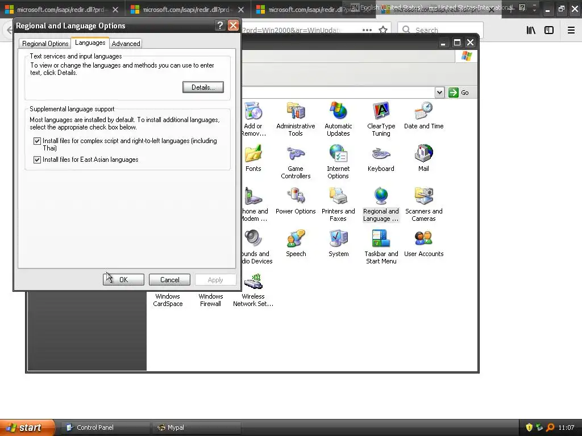Click the magnifier tray icon
The image size is (582, 436).
point(550,427)
